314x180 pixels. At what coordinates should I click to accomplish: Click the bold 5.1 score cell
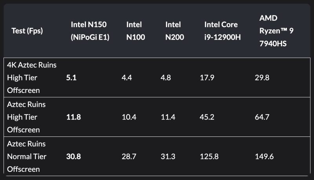(71, 78)
